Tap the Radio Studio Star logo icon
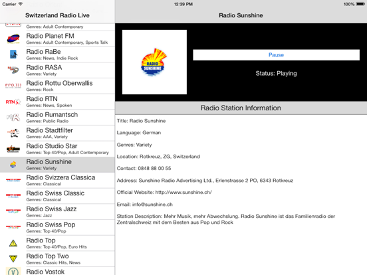The height and width of the screenshot is (275, 367). pos(13,149)
